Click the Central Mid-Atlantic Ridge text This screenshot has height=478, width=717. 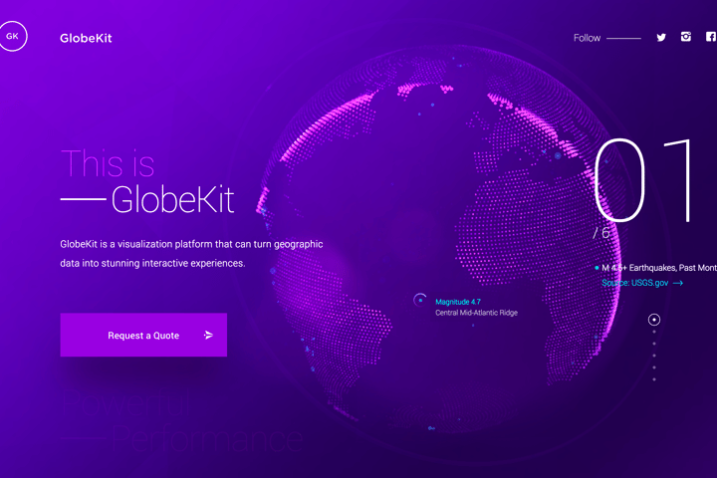coord(476,313)
